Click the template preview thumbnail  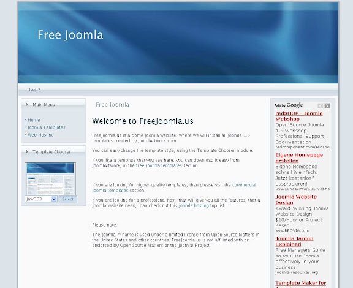(50, 179)
